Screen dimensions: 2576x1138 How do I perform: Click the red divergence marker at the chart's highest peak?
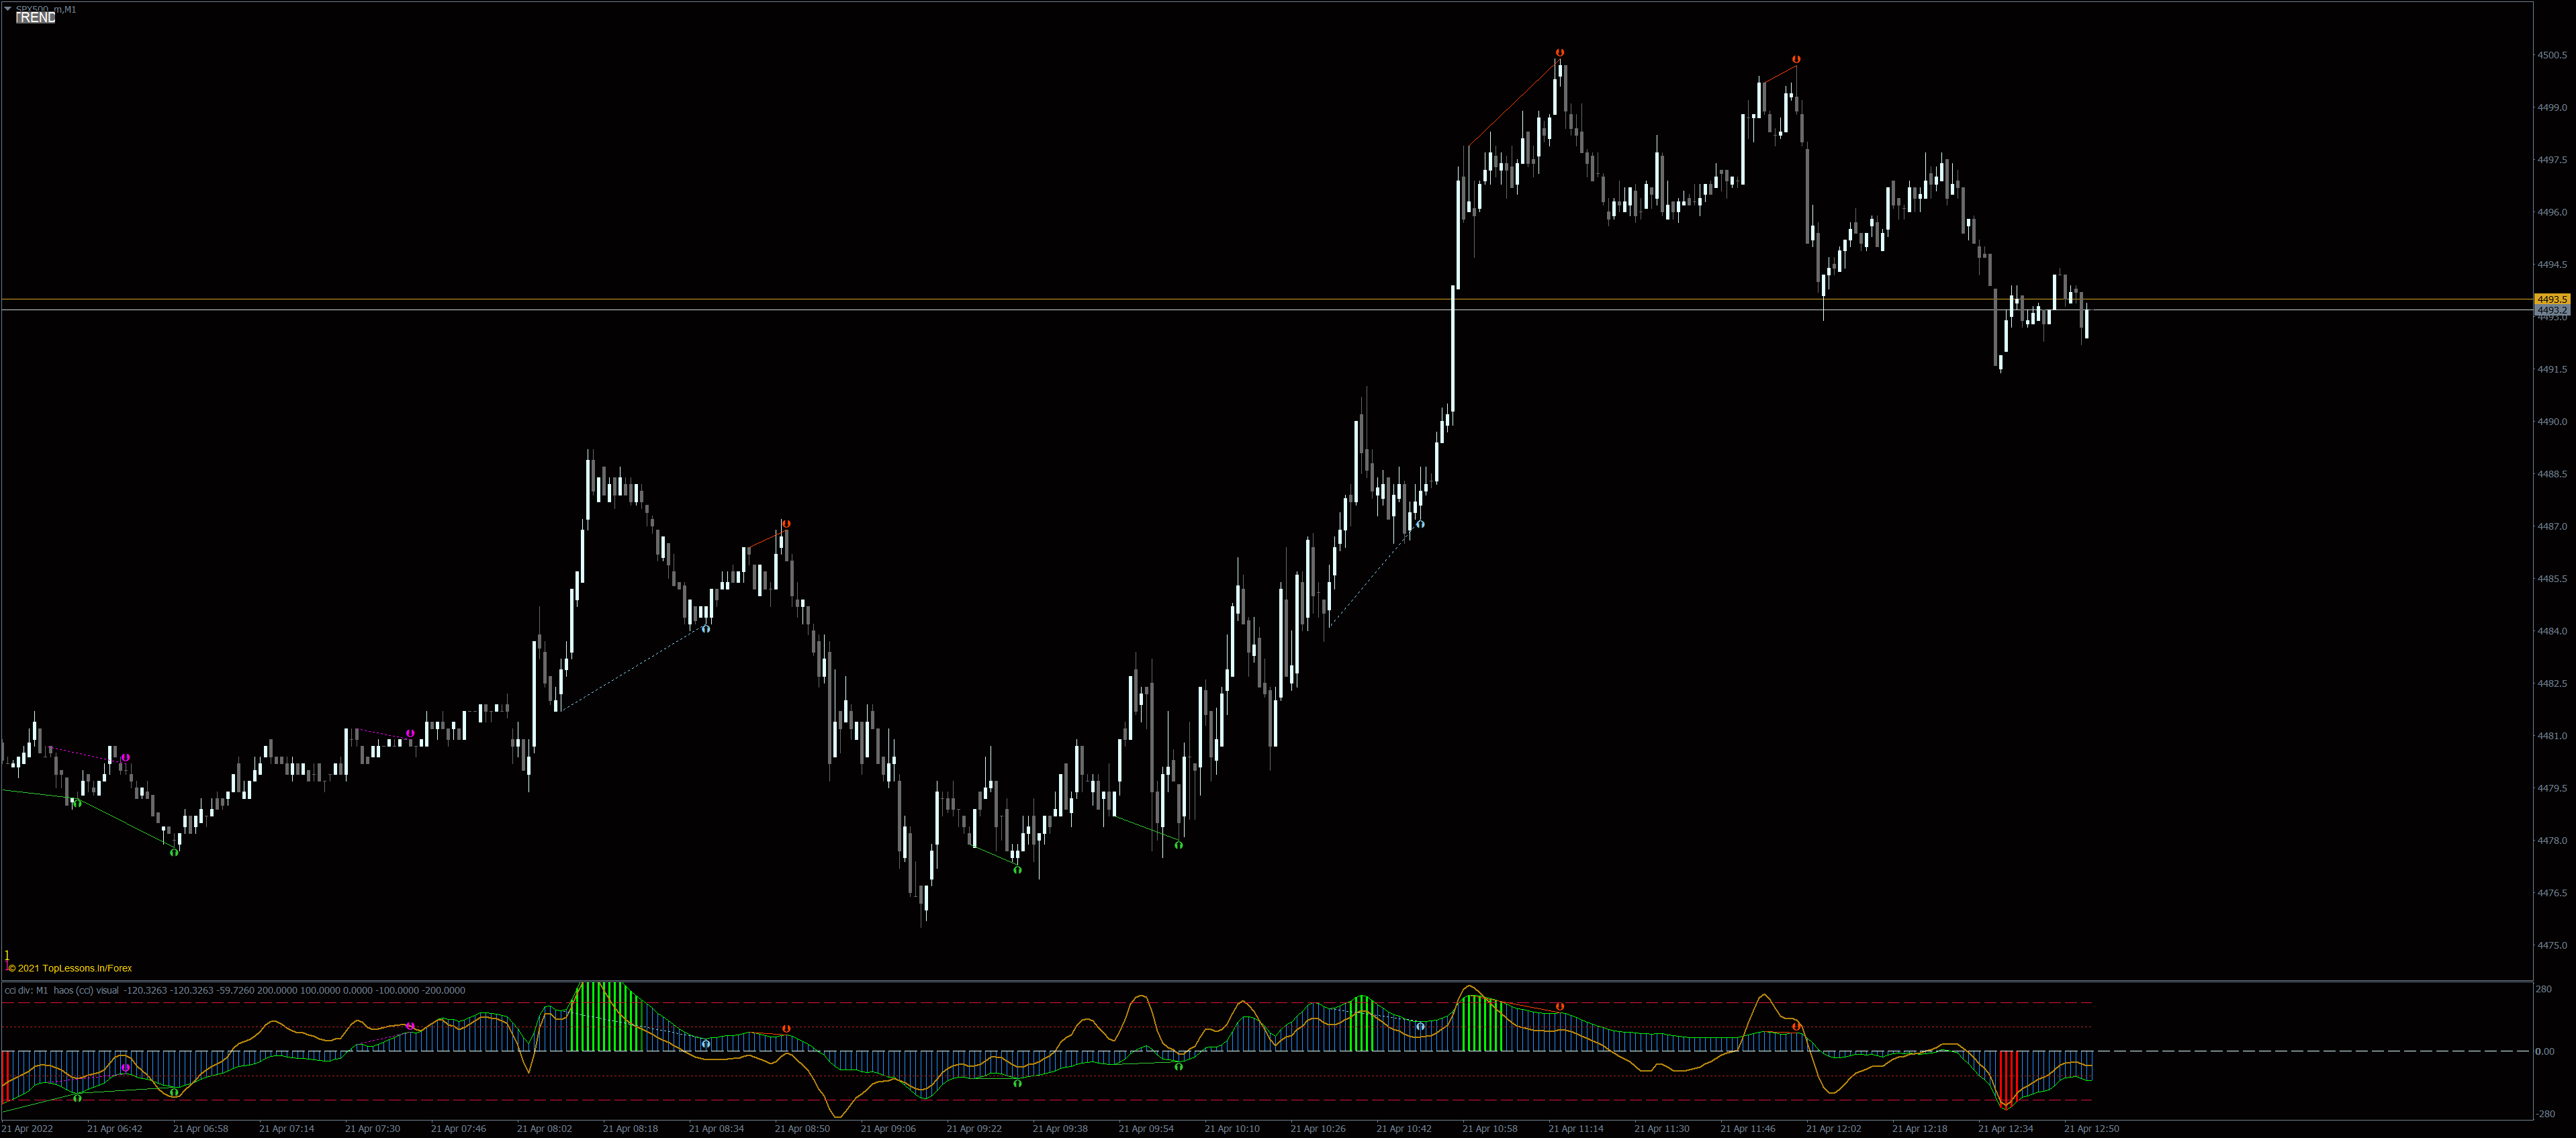[x=1560, y=52]
